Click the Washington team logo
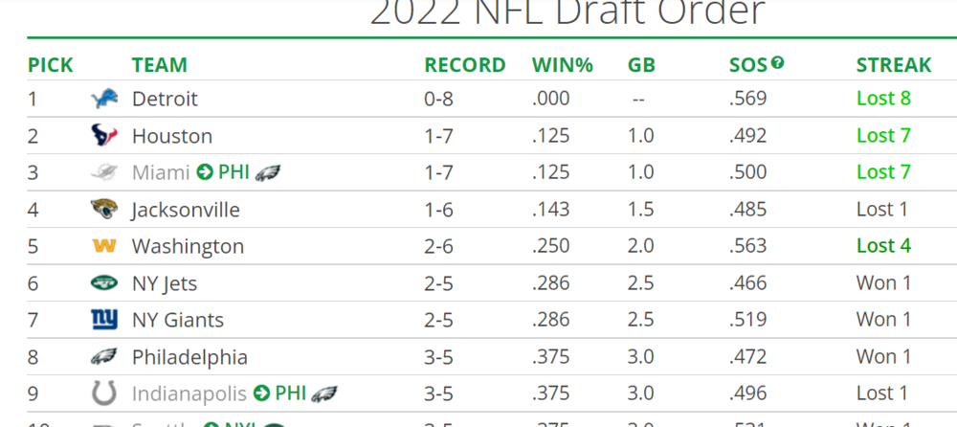Screen dimensions: 957x427 [x=103, y=246]
